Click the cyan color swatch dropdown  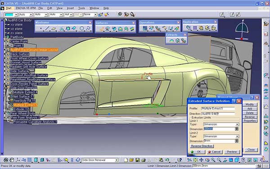pyautogui.click(x=11, y=15)
